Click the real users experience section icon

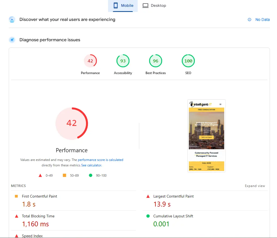[12, 20]
